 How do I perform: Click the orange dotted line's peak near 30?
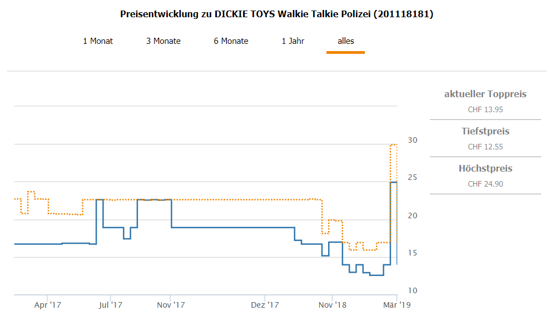(x=393, y=144)
